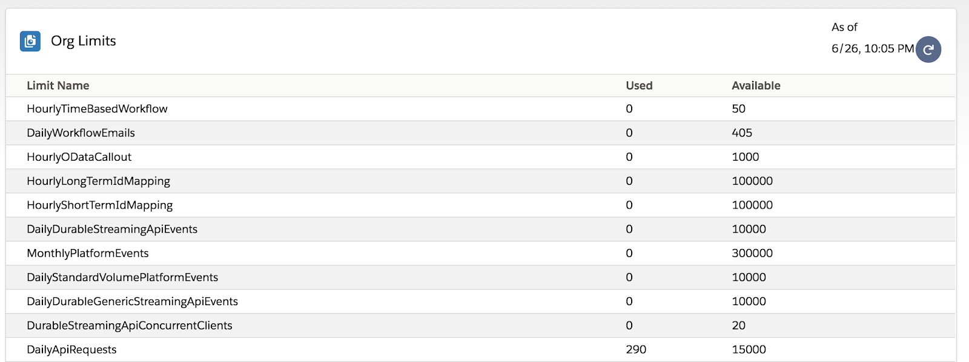Select the DurableStreamingApiConcurrentClients limit name

pyautogui.click(x=130, y=326)
